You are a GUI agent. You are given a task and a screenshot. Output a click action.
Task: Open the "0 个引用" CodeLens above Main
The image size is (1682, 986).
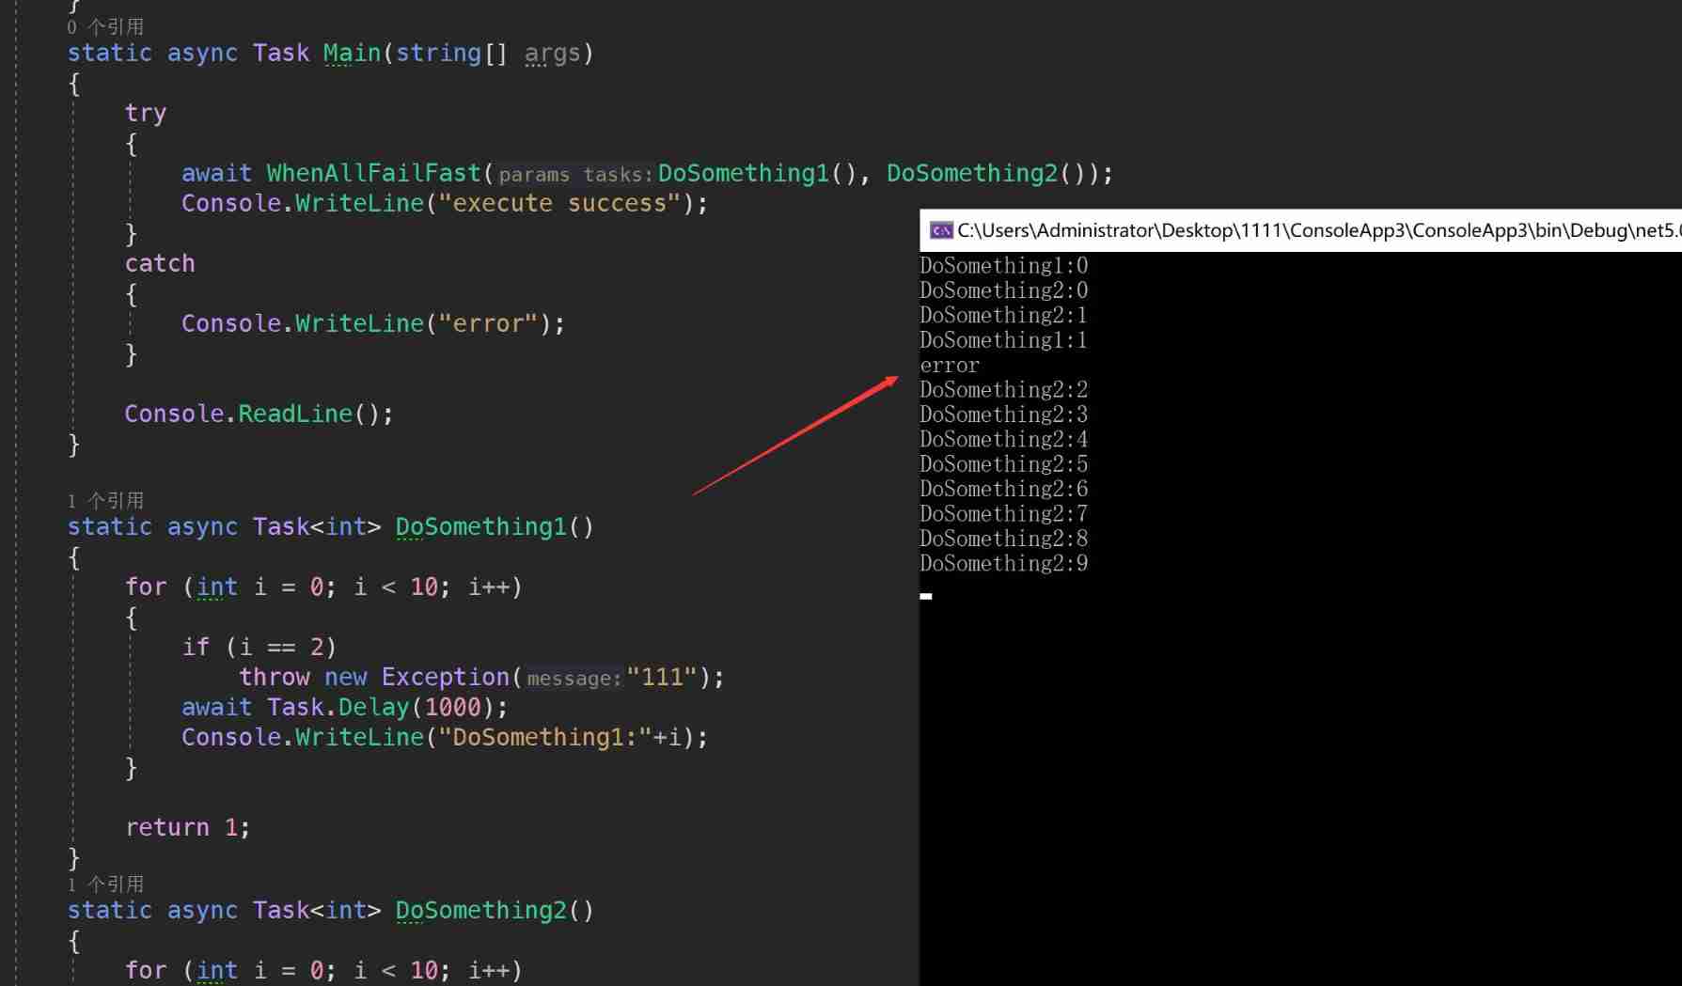click(x=105, y=27)
